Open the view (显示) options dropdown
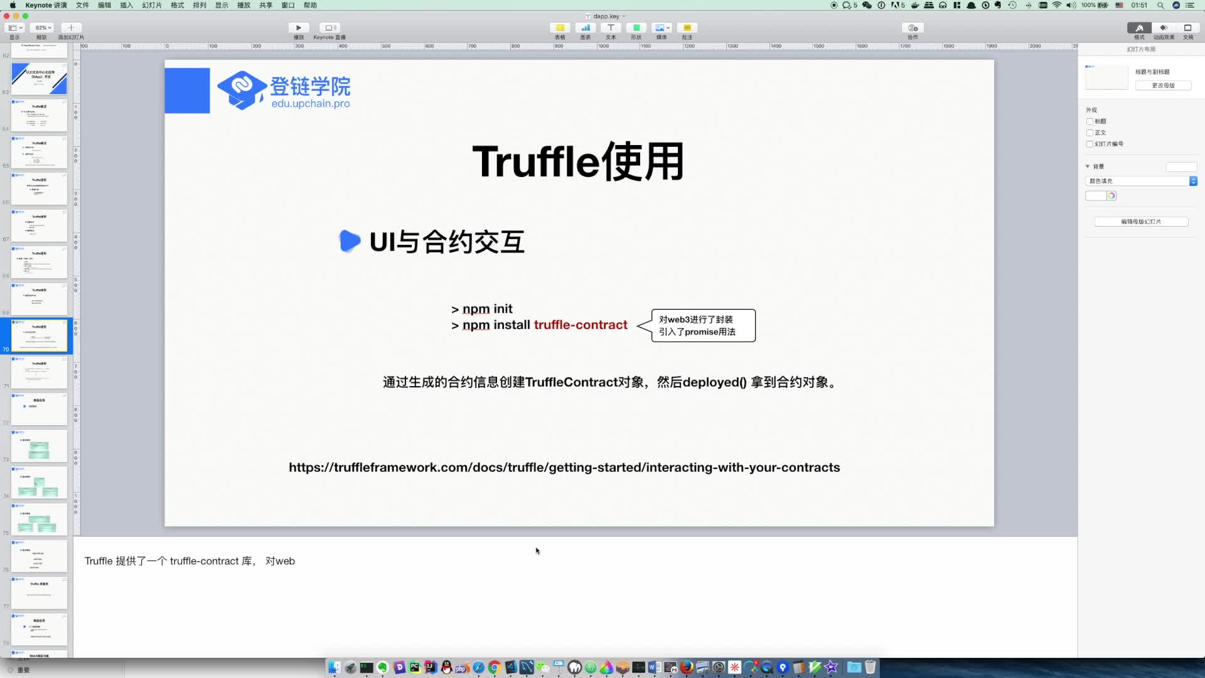The image size is (1205, 678). tap(14, 28)
